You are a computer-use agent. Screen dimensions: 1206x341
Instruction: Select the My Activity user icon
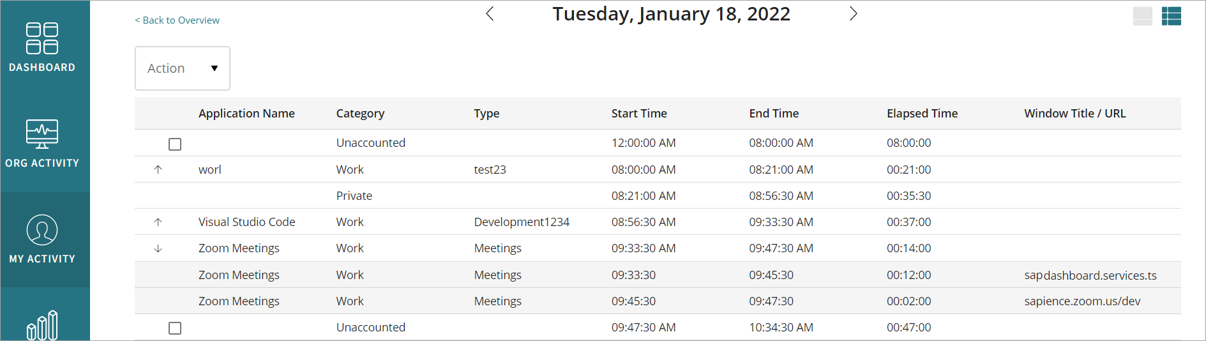42,230
